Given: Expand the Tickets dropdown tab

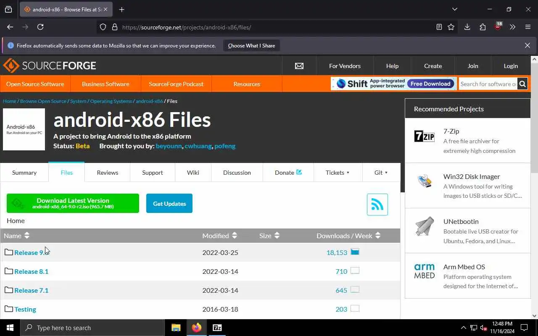Looking at the screenshot, I should 338,173.
